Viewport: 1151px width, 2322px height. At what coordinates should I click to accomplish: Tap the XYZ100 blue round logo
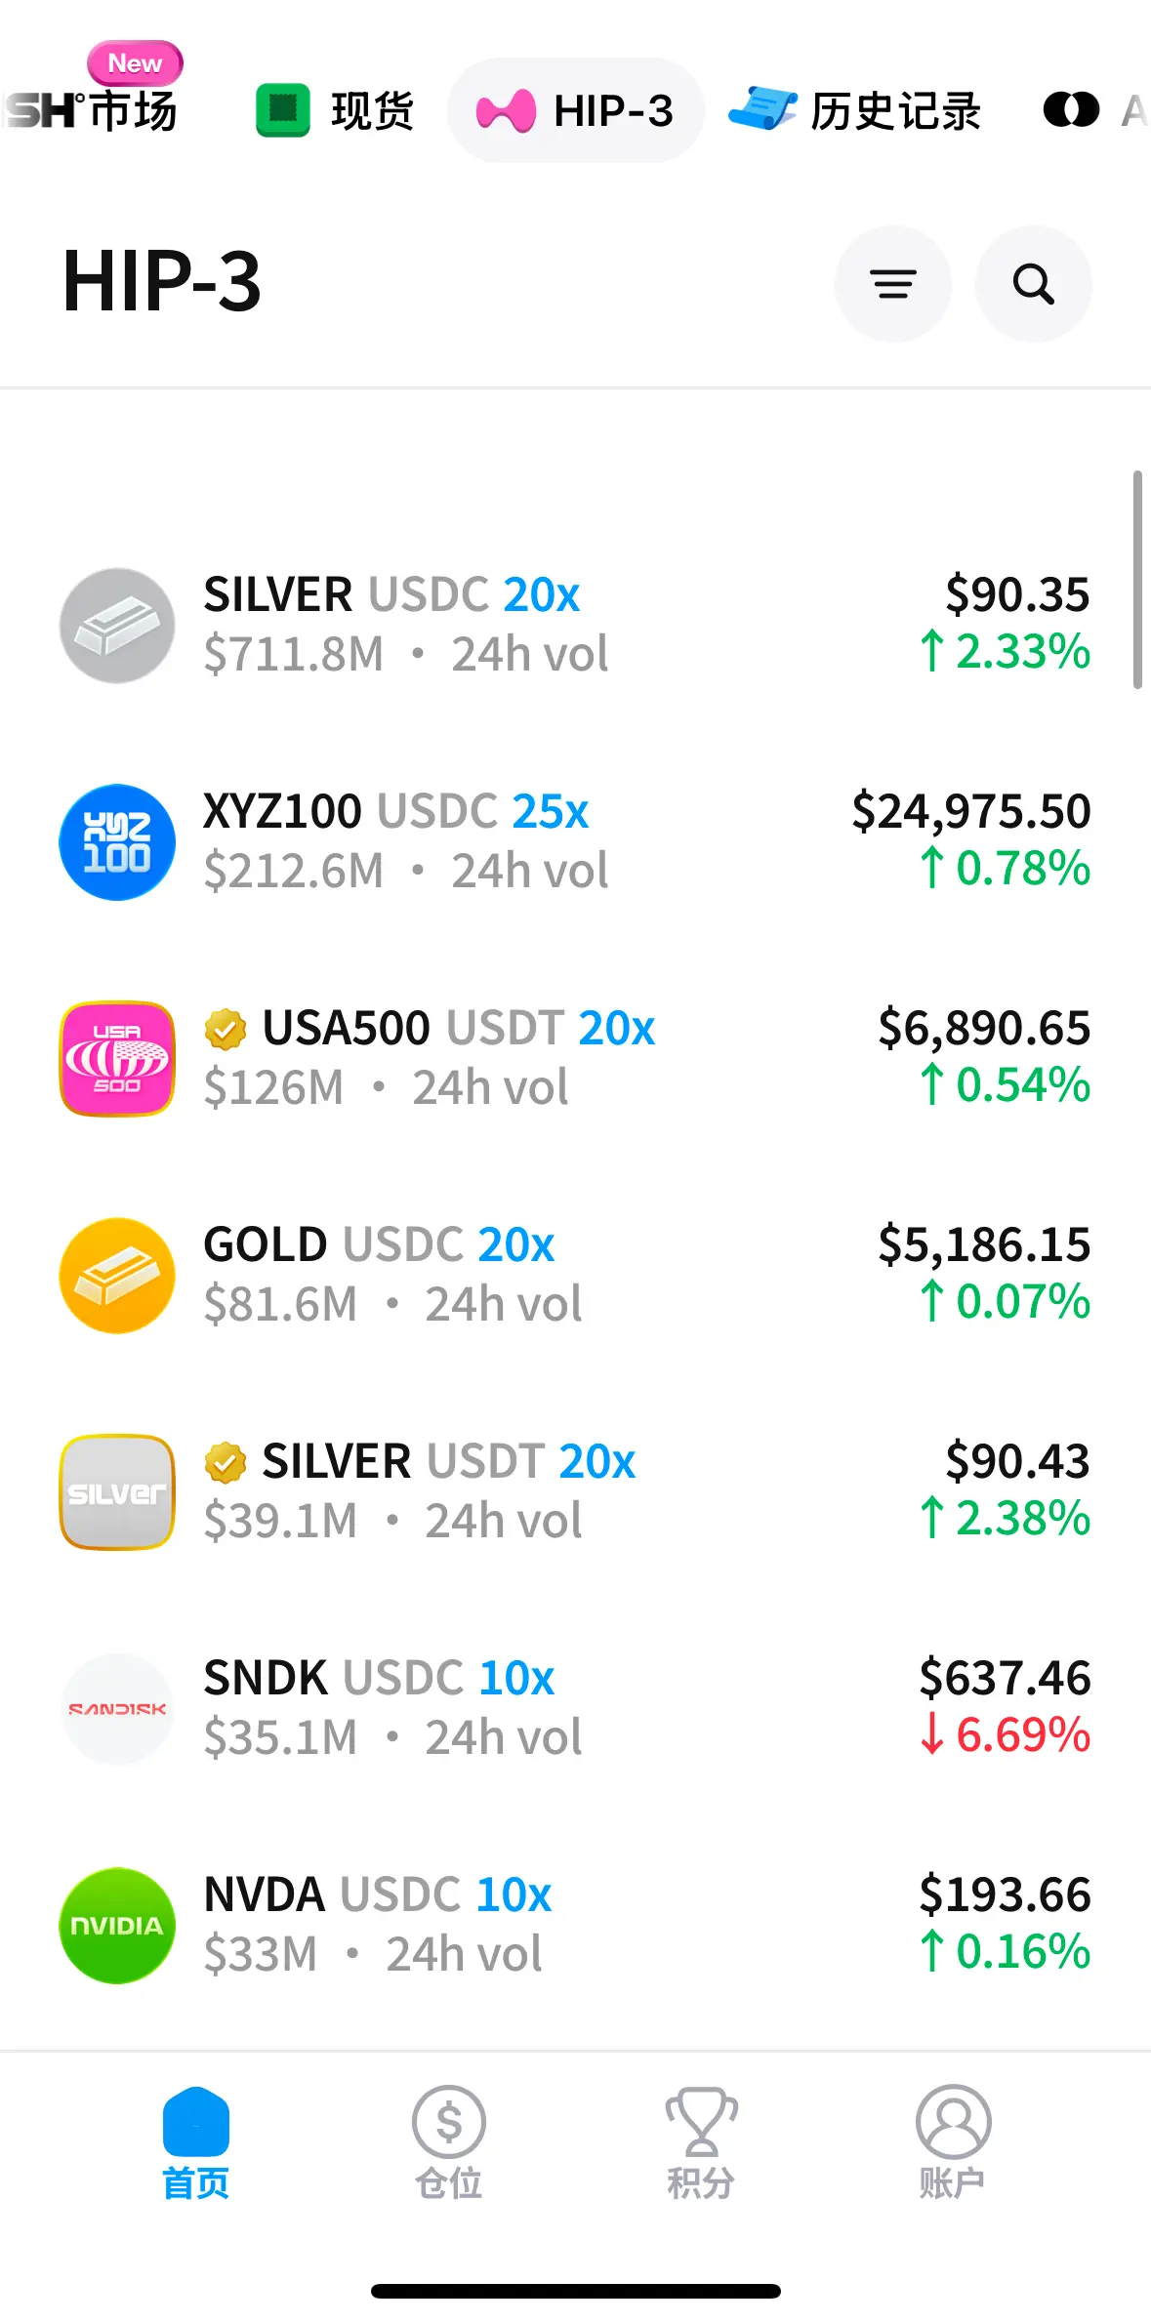(117, 842)
